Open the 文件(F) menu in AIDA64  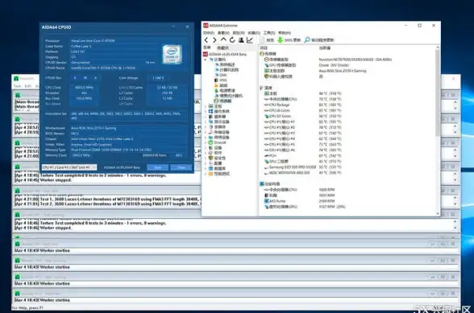tap(209, 33)
